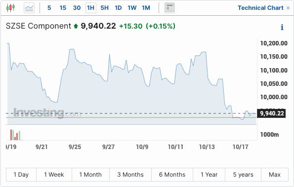Viewport: 294px width, 187px height.
Task: Click the 9,940.22 current price label
Action: pos(98,26)
